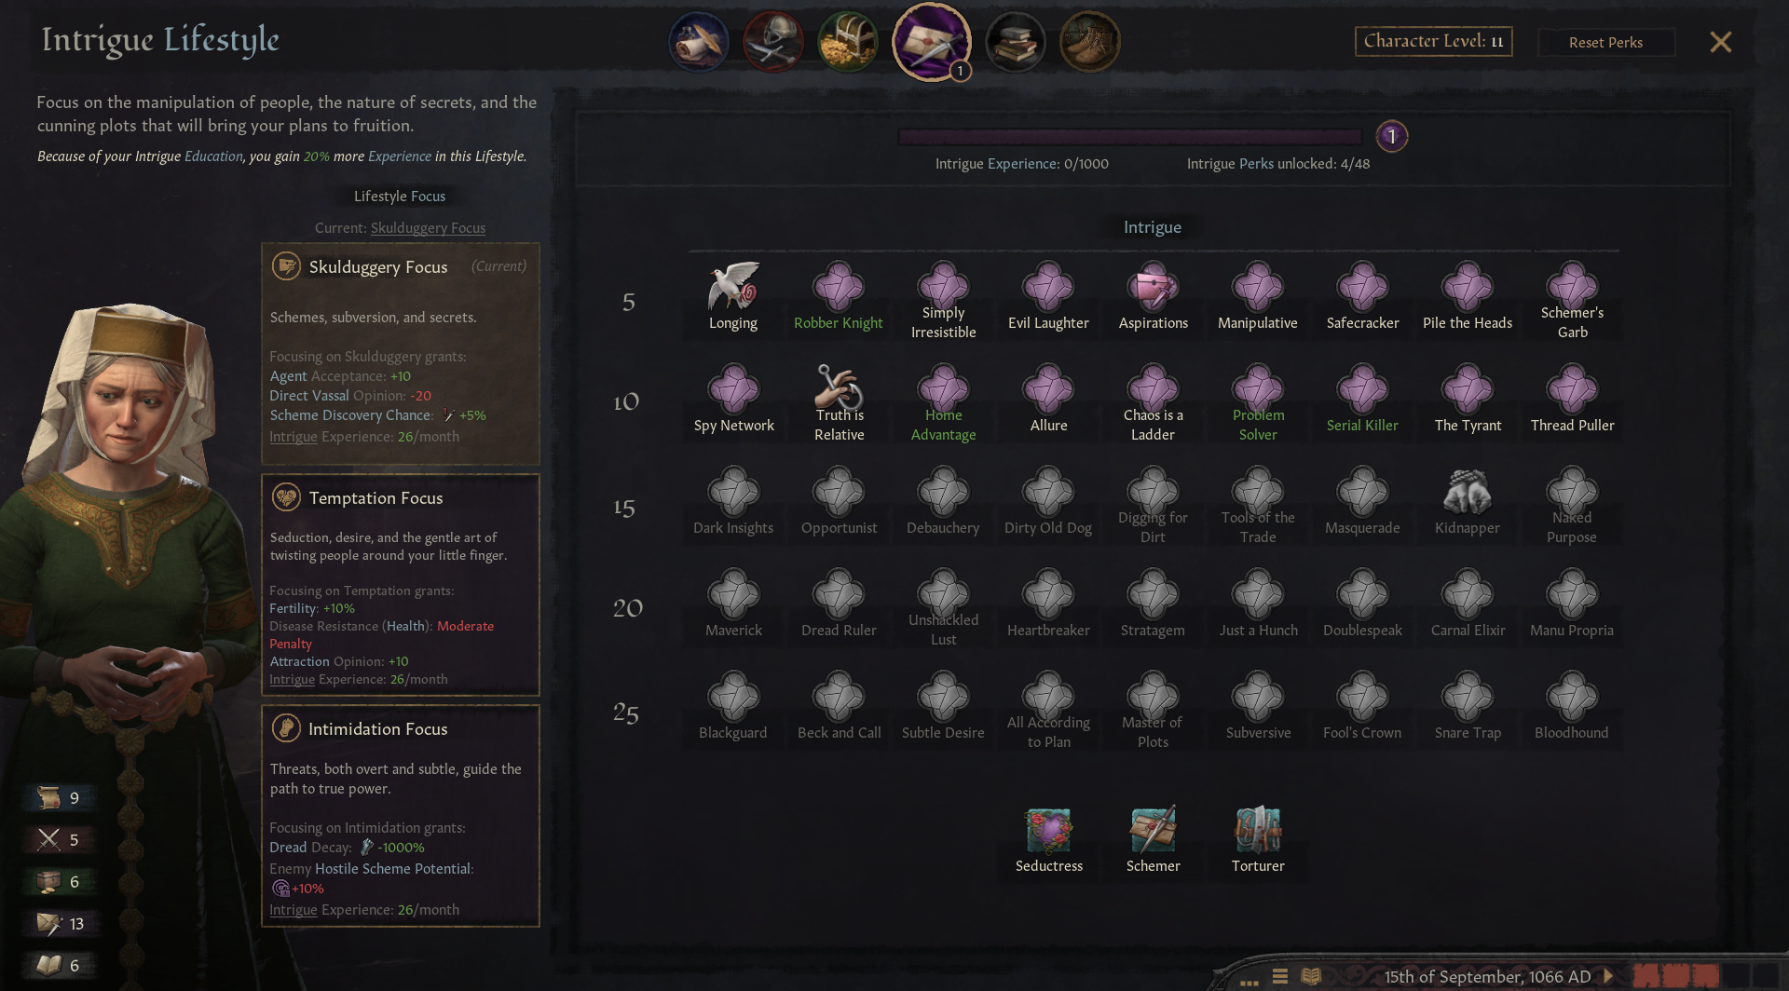Image resolution: width=1789 pixels, height=991 pixels.
Task: Select the Intimidation Focus option
Action: [x=401, y=815]
